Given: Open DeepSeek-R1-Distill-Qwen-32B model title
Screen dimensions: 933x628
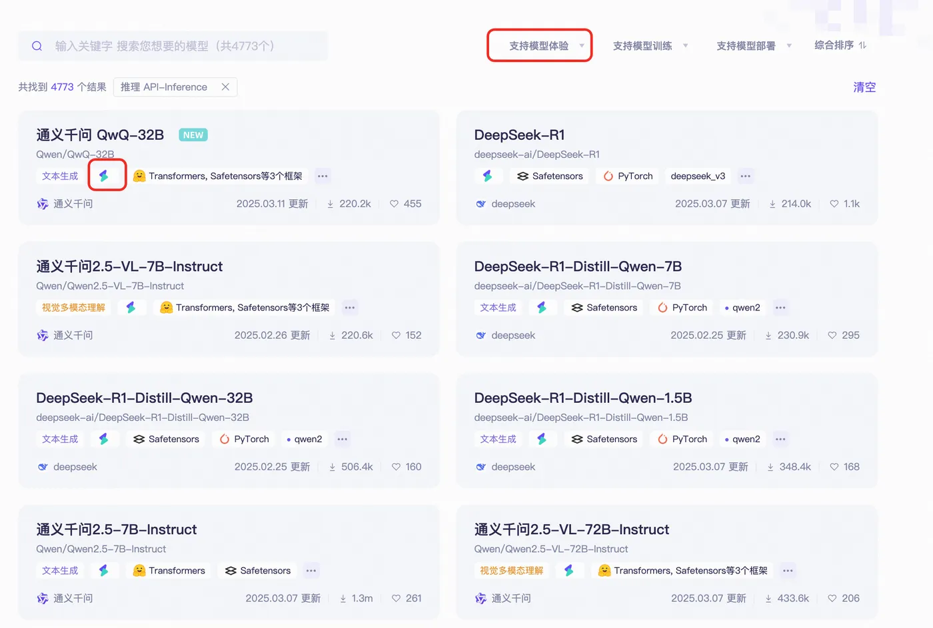Looking at the screenshot, I should tap(145, 398).
